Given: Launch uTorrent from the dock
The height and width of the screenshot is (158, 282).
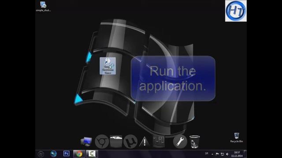Looking at the screenshot, I should 130,141.
